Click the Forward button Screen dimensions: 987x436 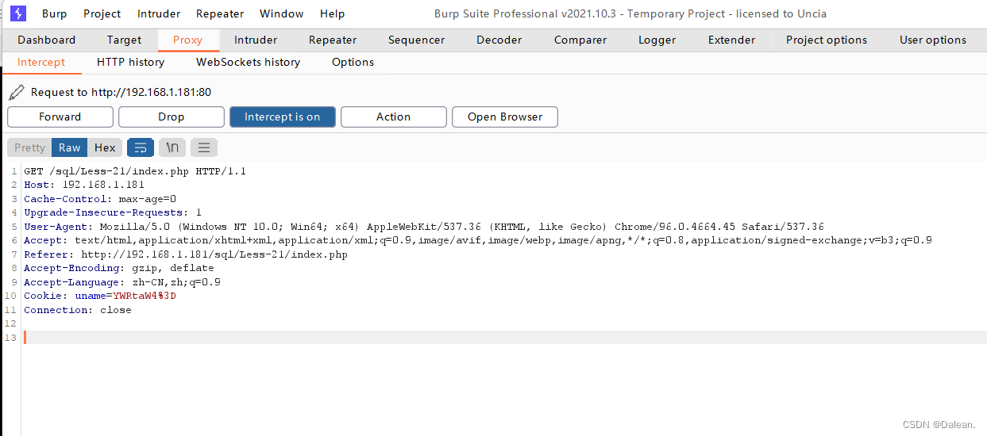(x=60, y=117)
